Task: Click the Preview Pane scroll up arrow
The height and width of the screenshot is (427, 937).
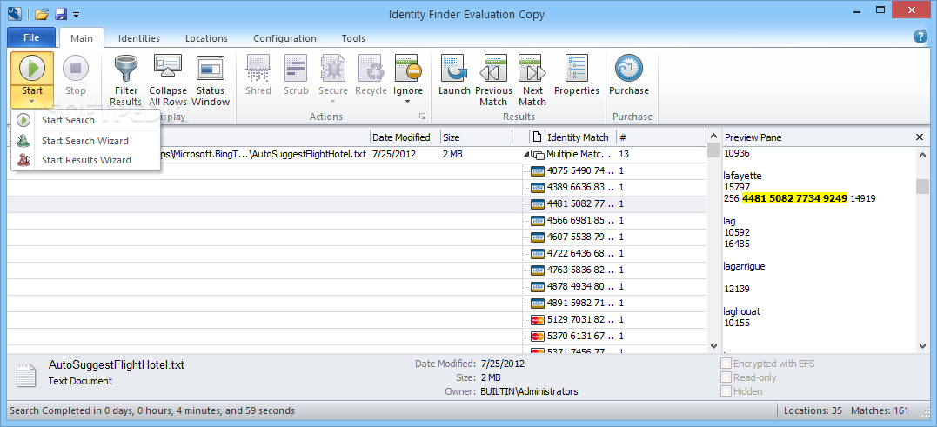Action: 923,154
